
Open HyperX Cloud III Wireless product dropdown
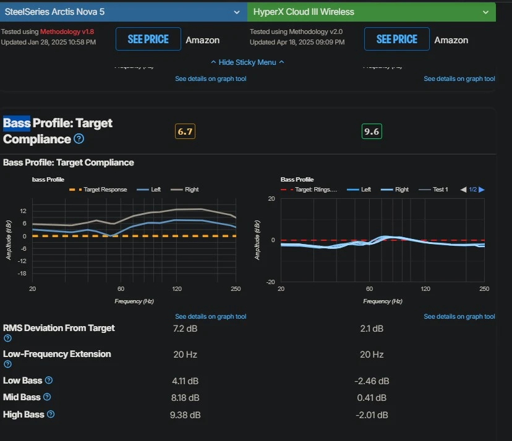pos(372,12)
